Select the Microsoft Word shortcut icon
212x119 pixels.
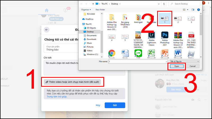coord(178,54)
